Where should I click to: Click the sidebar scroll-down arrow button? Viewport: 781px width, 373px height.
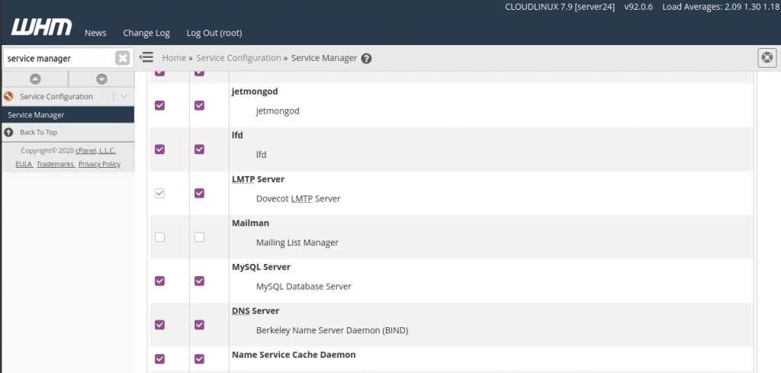coord(101,79)
